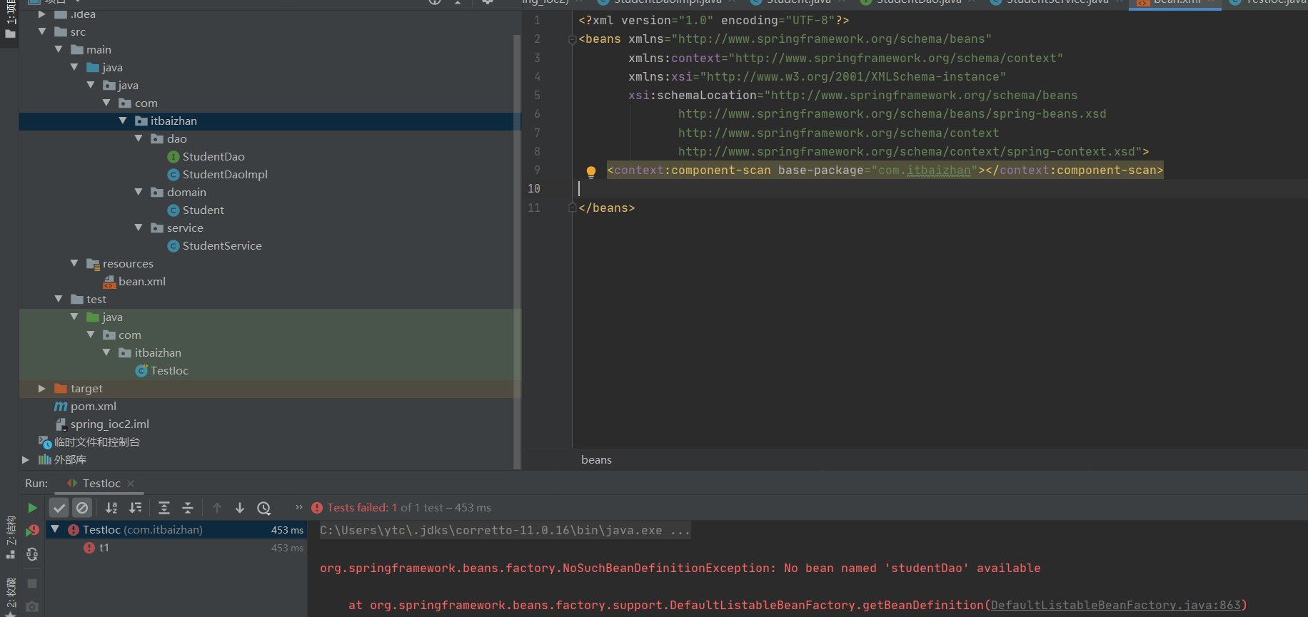Click the stop process square icon
Screen dimensions: 1308x617
[x=32, y=583]
